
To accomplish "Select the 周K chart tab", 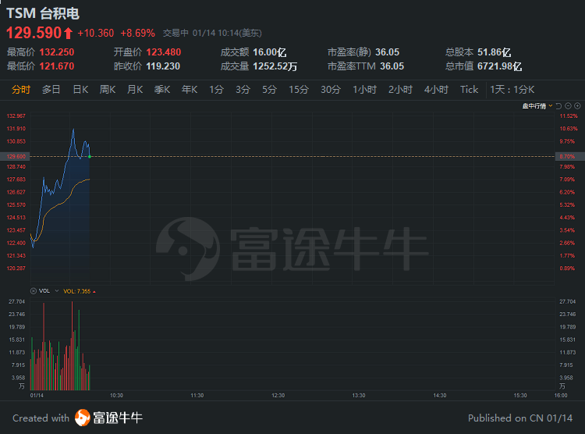I will [108, 90].
